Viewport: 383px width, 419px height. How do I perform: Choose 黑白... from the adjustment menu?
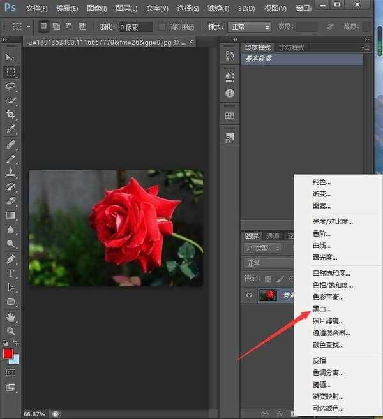coord(321,309)
